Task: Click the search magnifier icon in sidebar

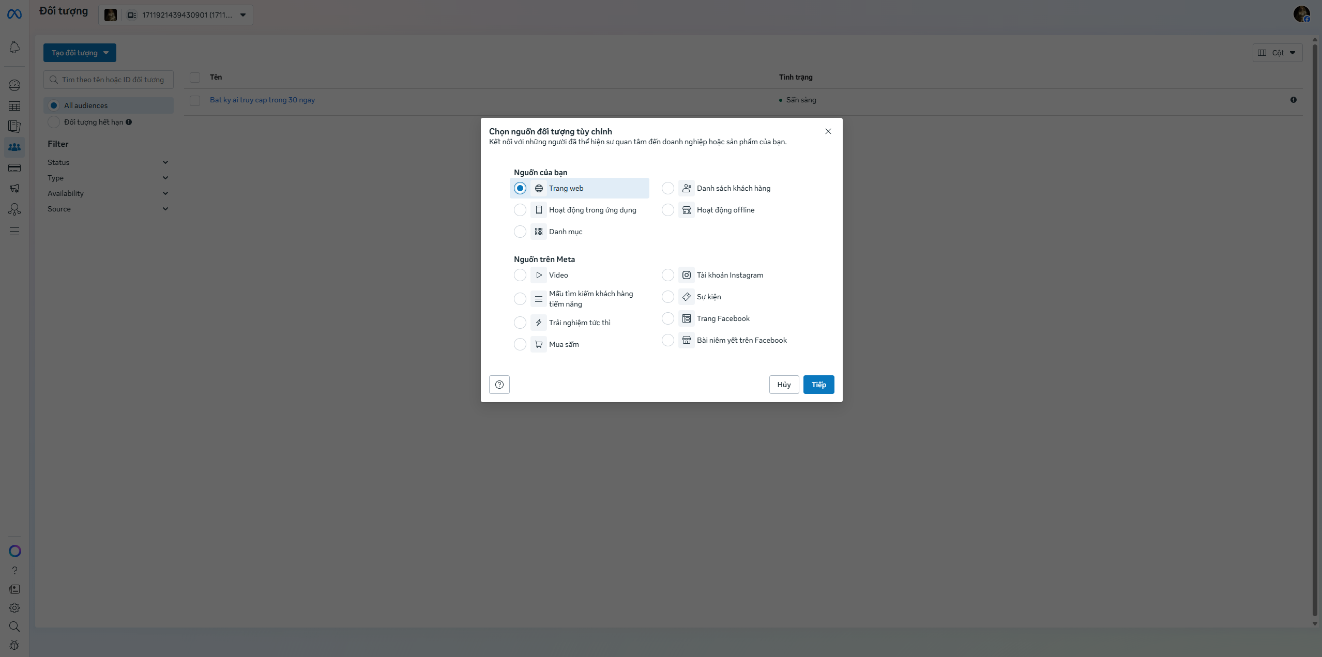Action: [14, 627]
